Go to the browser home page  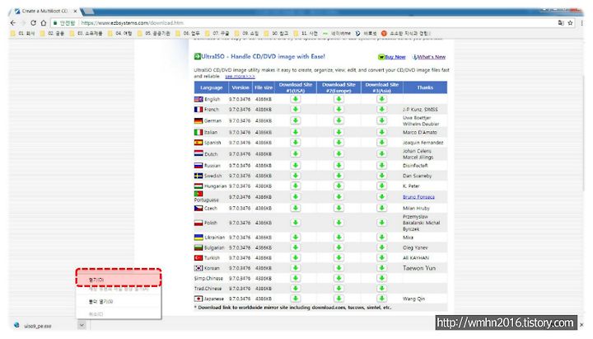tap(44, 23)
